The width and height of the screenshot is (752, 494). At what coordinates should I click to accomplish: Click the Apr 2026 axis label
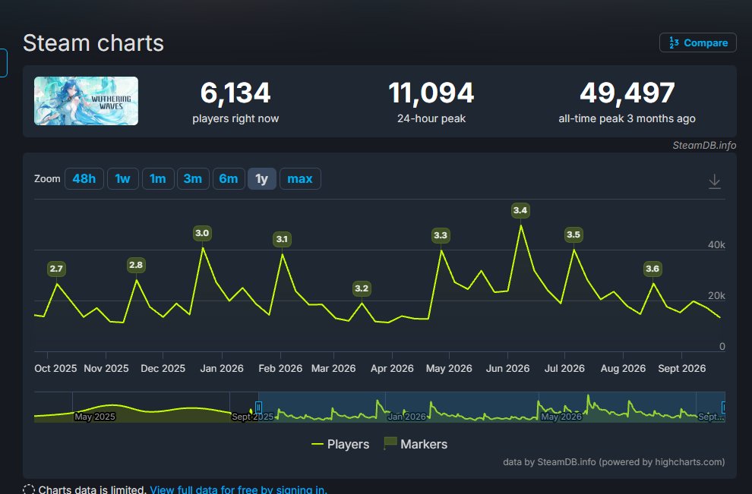tap(392, 368)
